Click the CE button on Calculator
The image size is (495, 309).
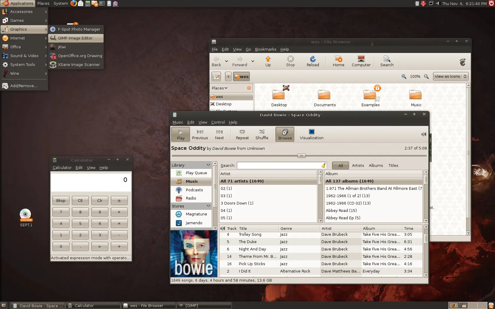(x=80, y=200)
